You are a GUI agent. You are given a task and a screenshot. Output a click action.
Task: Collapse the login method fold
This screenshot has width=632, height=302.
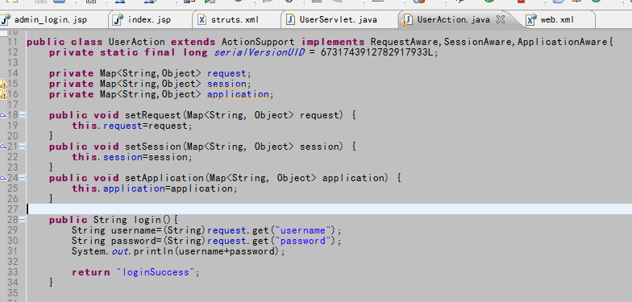click(x=23, y=220)
